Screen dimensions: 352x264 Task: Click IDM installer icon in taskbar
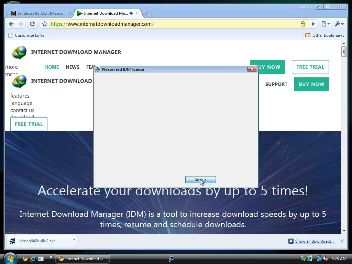tap(171, 259)
